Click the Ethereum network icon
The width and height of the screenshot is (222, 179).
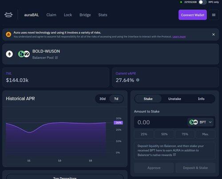(9, 54)
